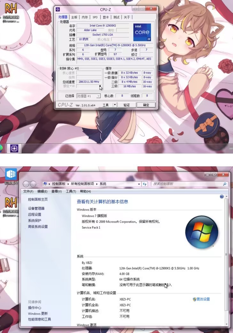
Task: Switch to the 测试 tab in CPU-Z
Action: (116, 17)
